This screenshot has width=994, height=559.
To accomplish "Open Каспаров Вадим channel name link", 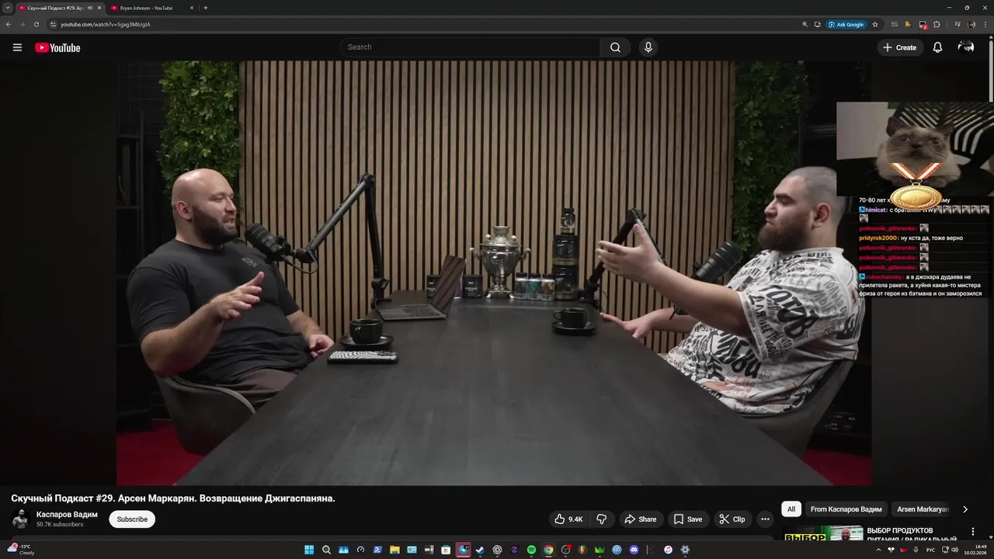I will [x=67, y=514].
